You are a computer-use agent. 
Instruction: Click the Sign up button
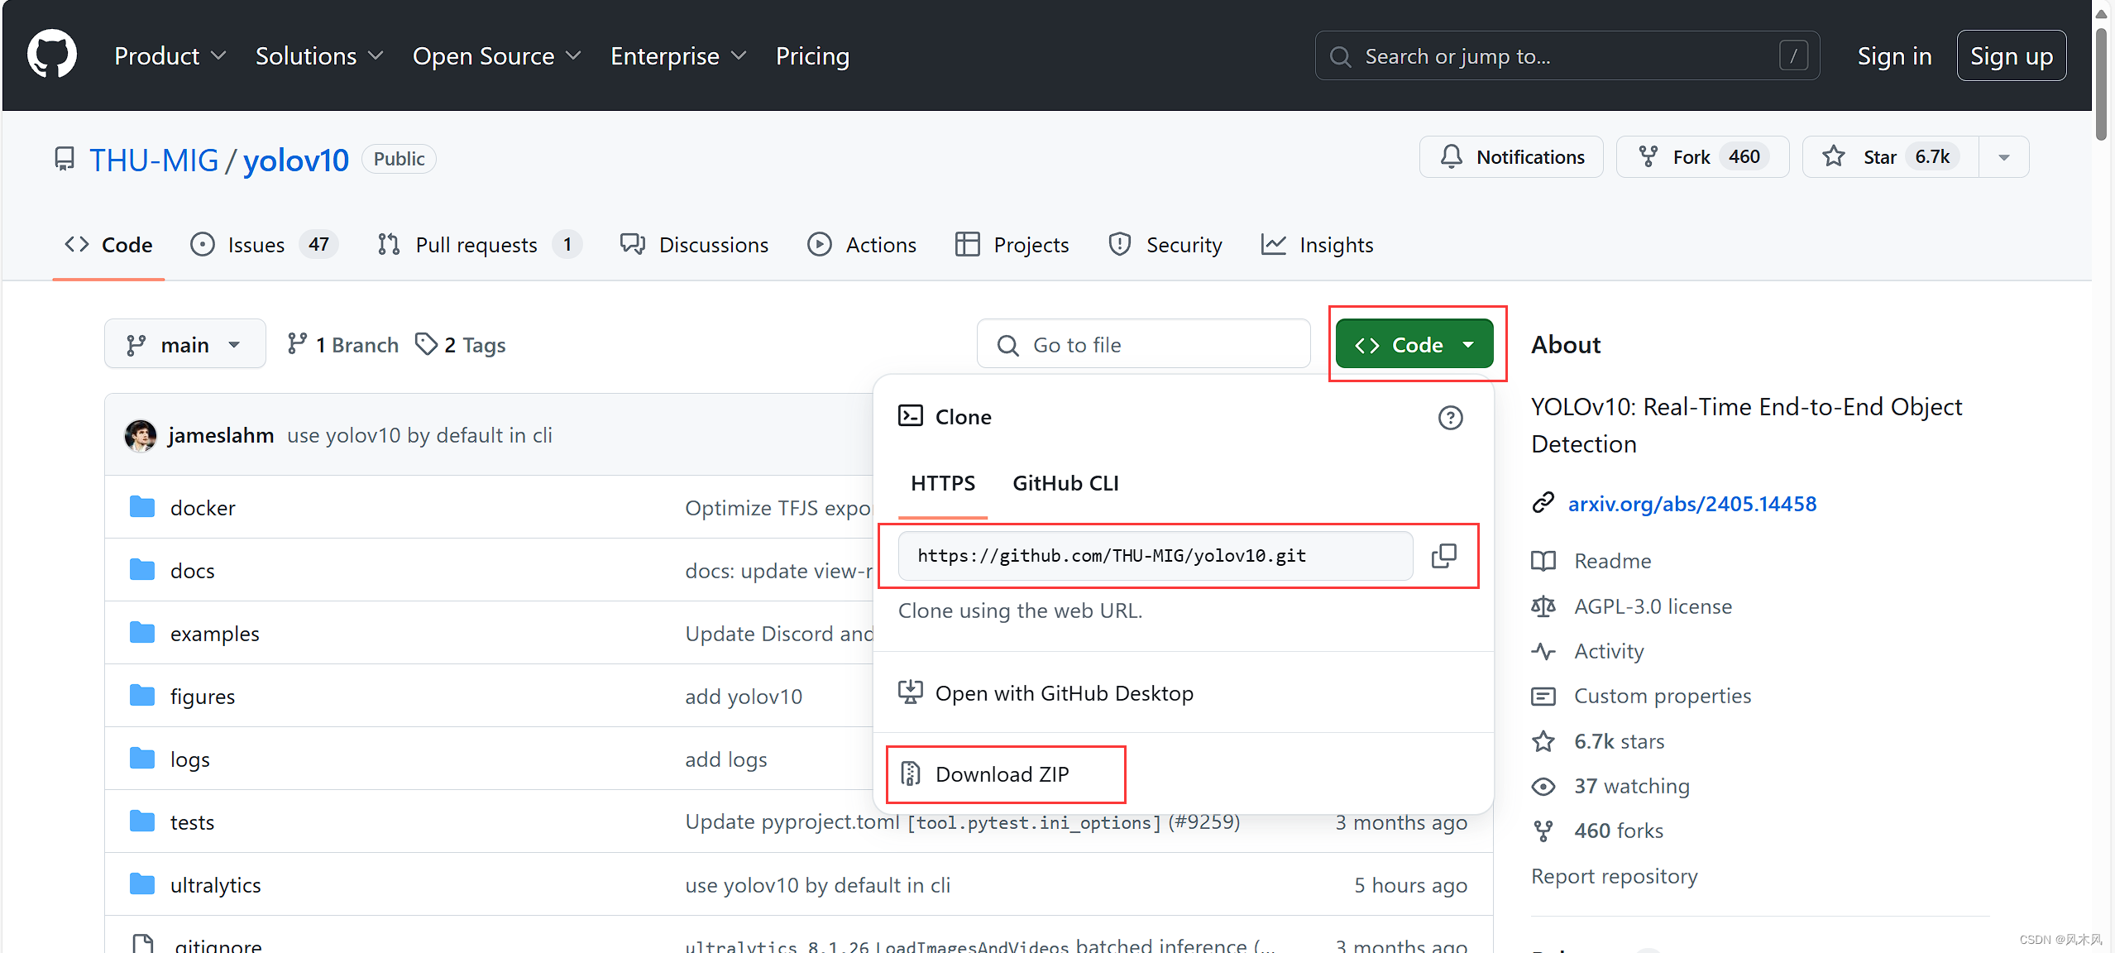pos(2011,56)
